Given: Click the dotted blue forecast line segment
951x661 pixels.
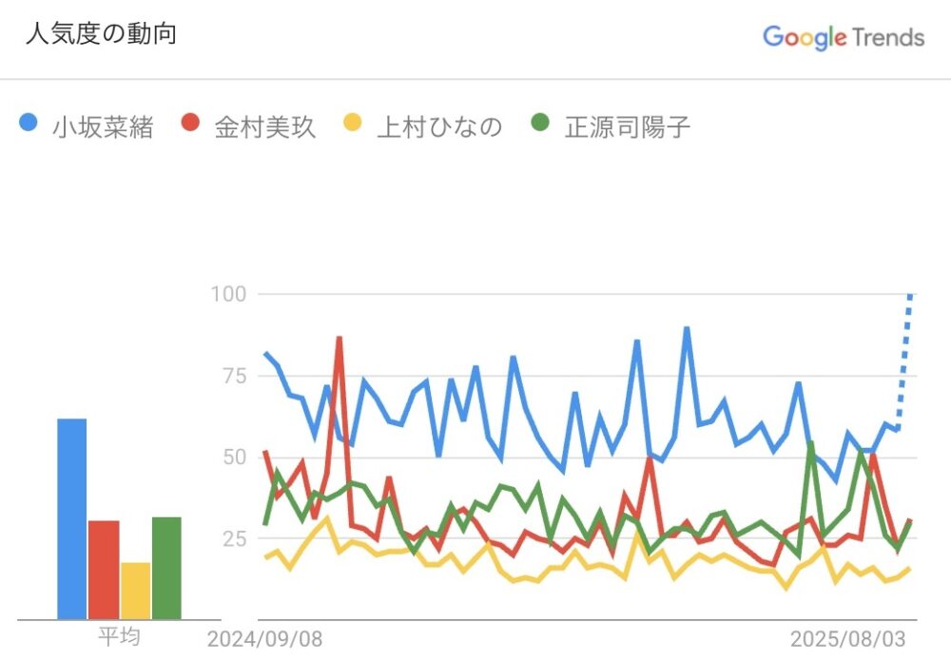Looking at the screenshot, I should pyautogui.click(x=904, y=361).
